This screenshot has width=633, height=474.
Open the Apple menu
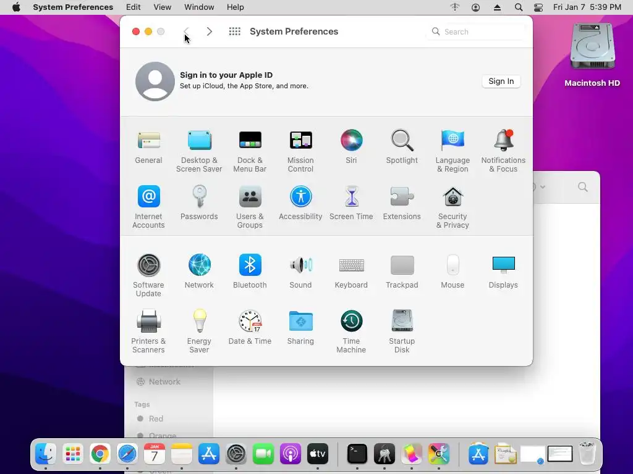pos(16,7)
